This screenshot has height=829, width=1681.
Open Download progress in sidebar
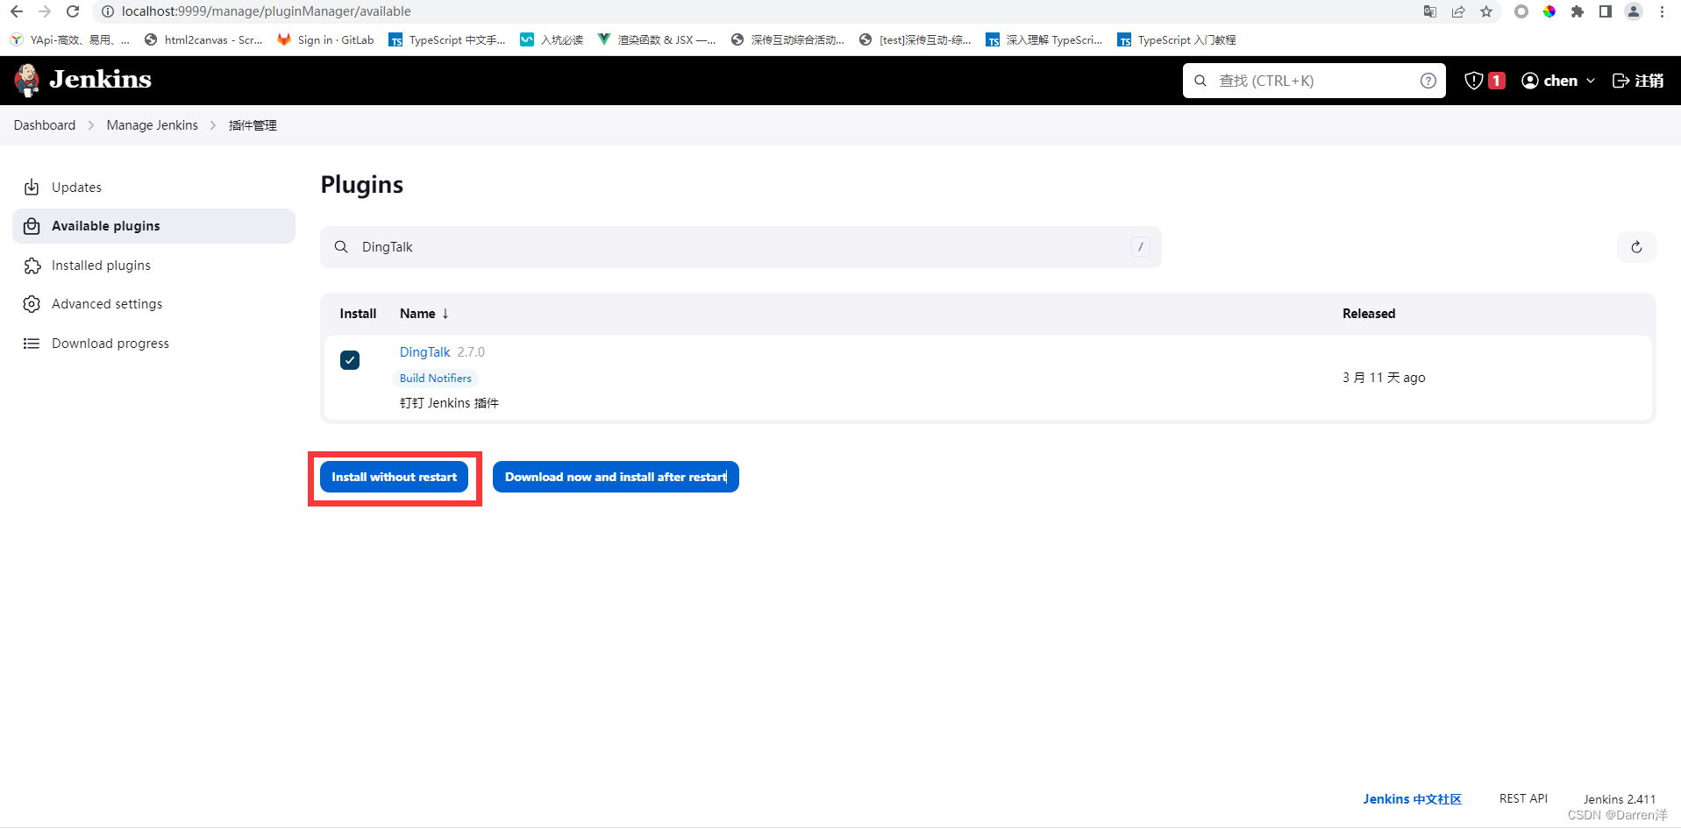point(154,344)
